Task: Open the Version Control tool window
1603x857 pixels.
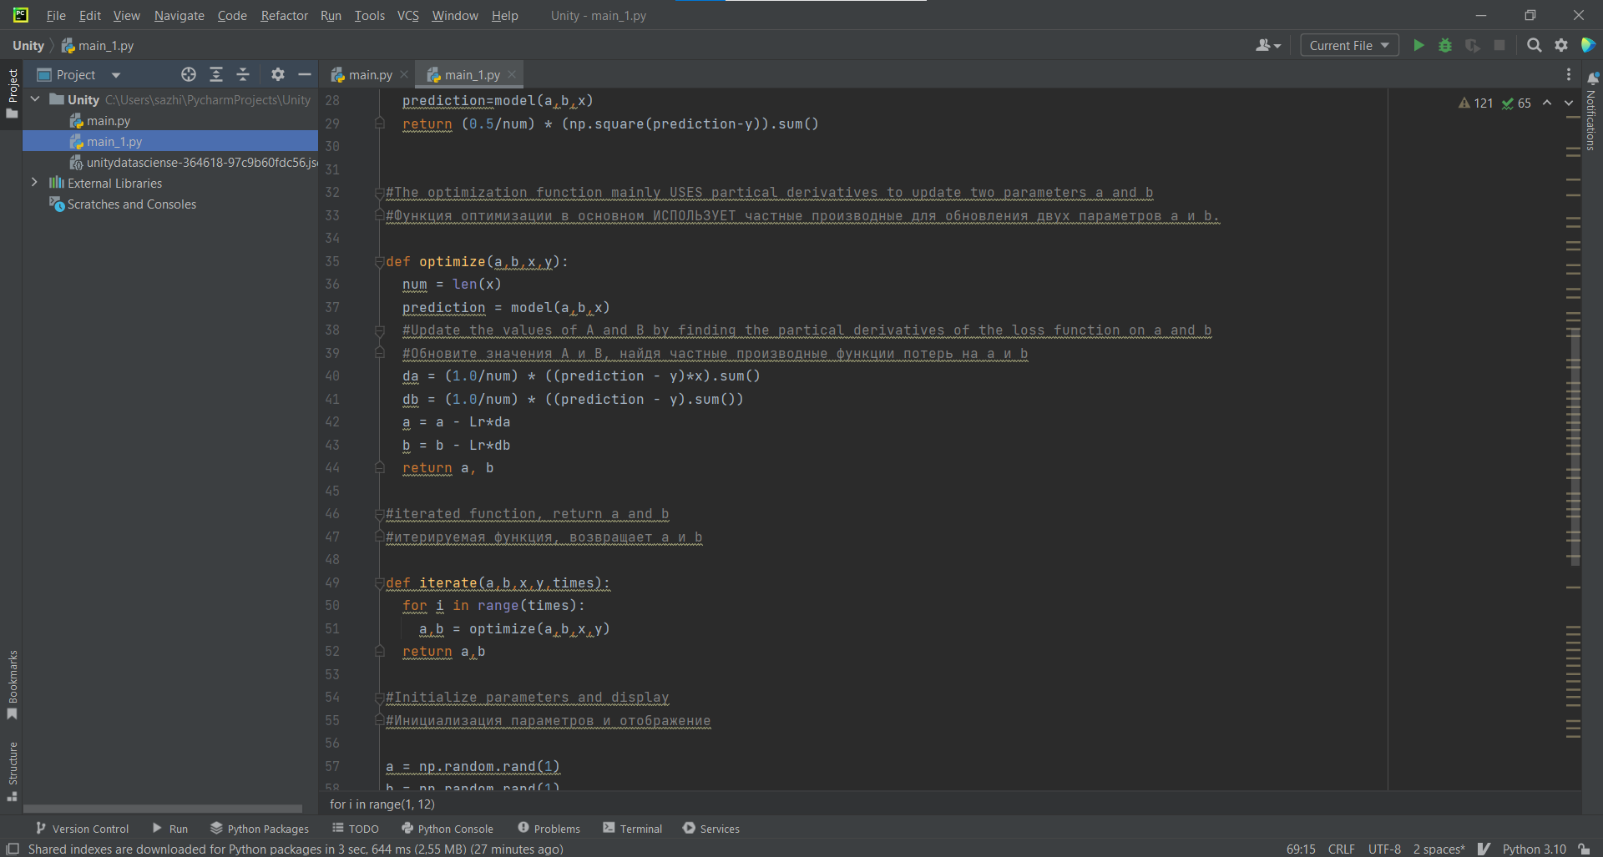Action: (x=82, y=828)
